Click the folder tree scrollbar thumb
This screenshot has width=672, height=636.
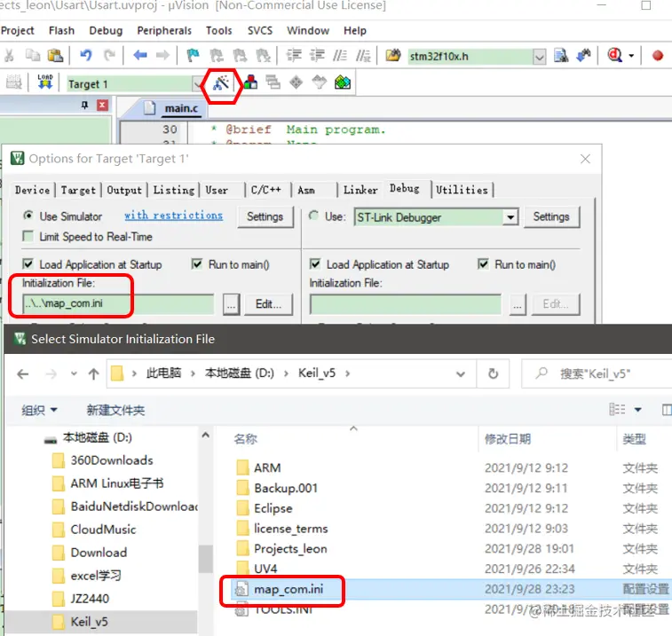click(x=206, y=559)
